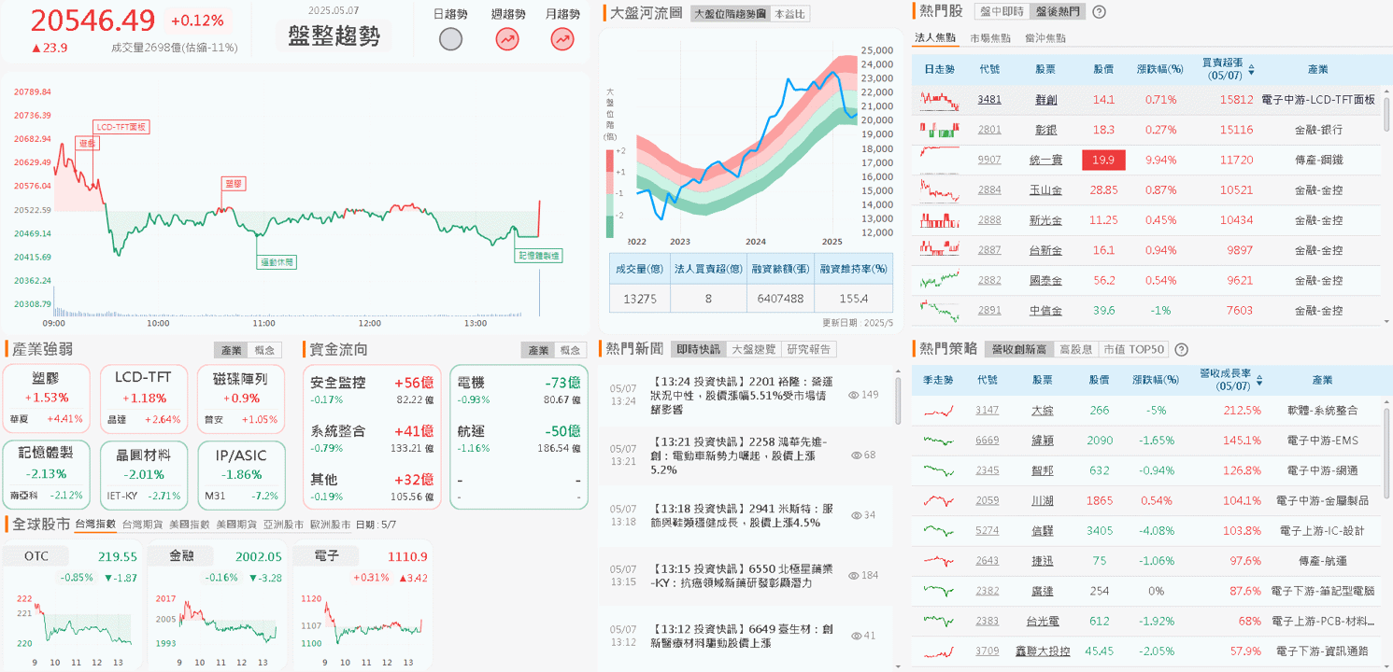The image size is (1393, 672).
Task: Click the eye icon showing 184 views
Action: 854,576
